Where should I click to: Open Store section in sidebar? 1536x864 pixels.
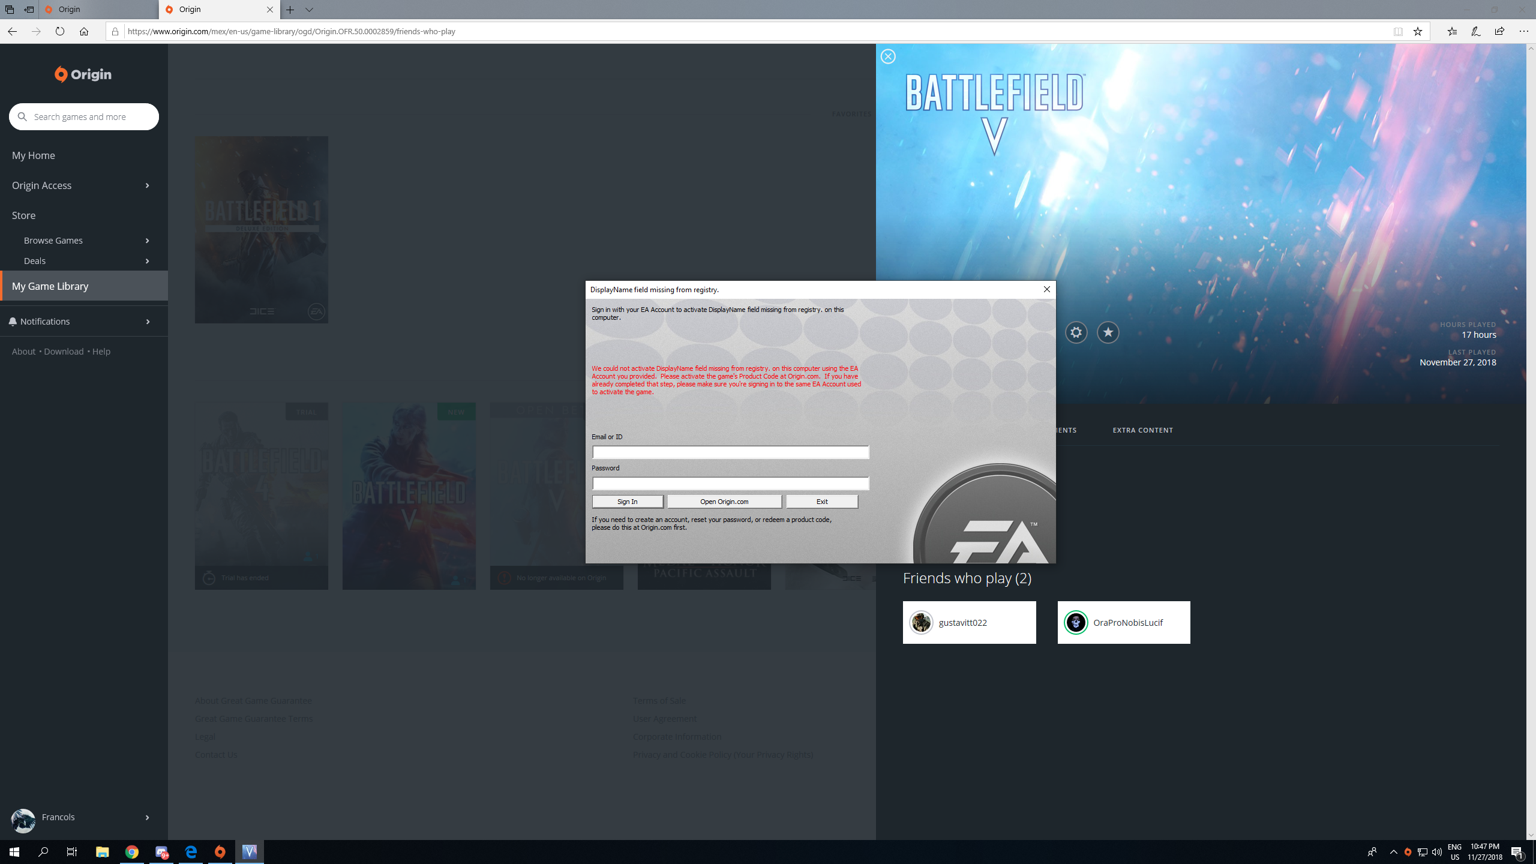click(24, 215)
